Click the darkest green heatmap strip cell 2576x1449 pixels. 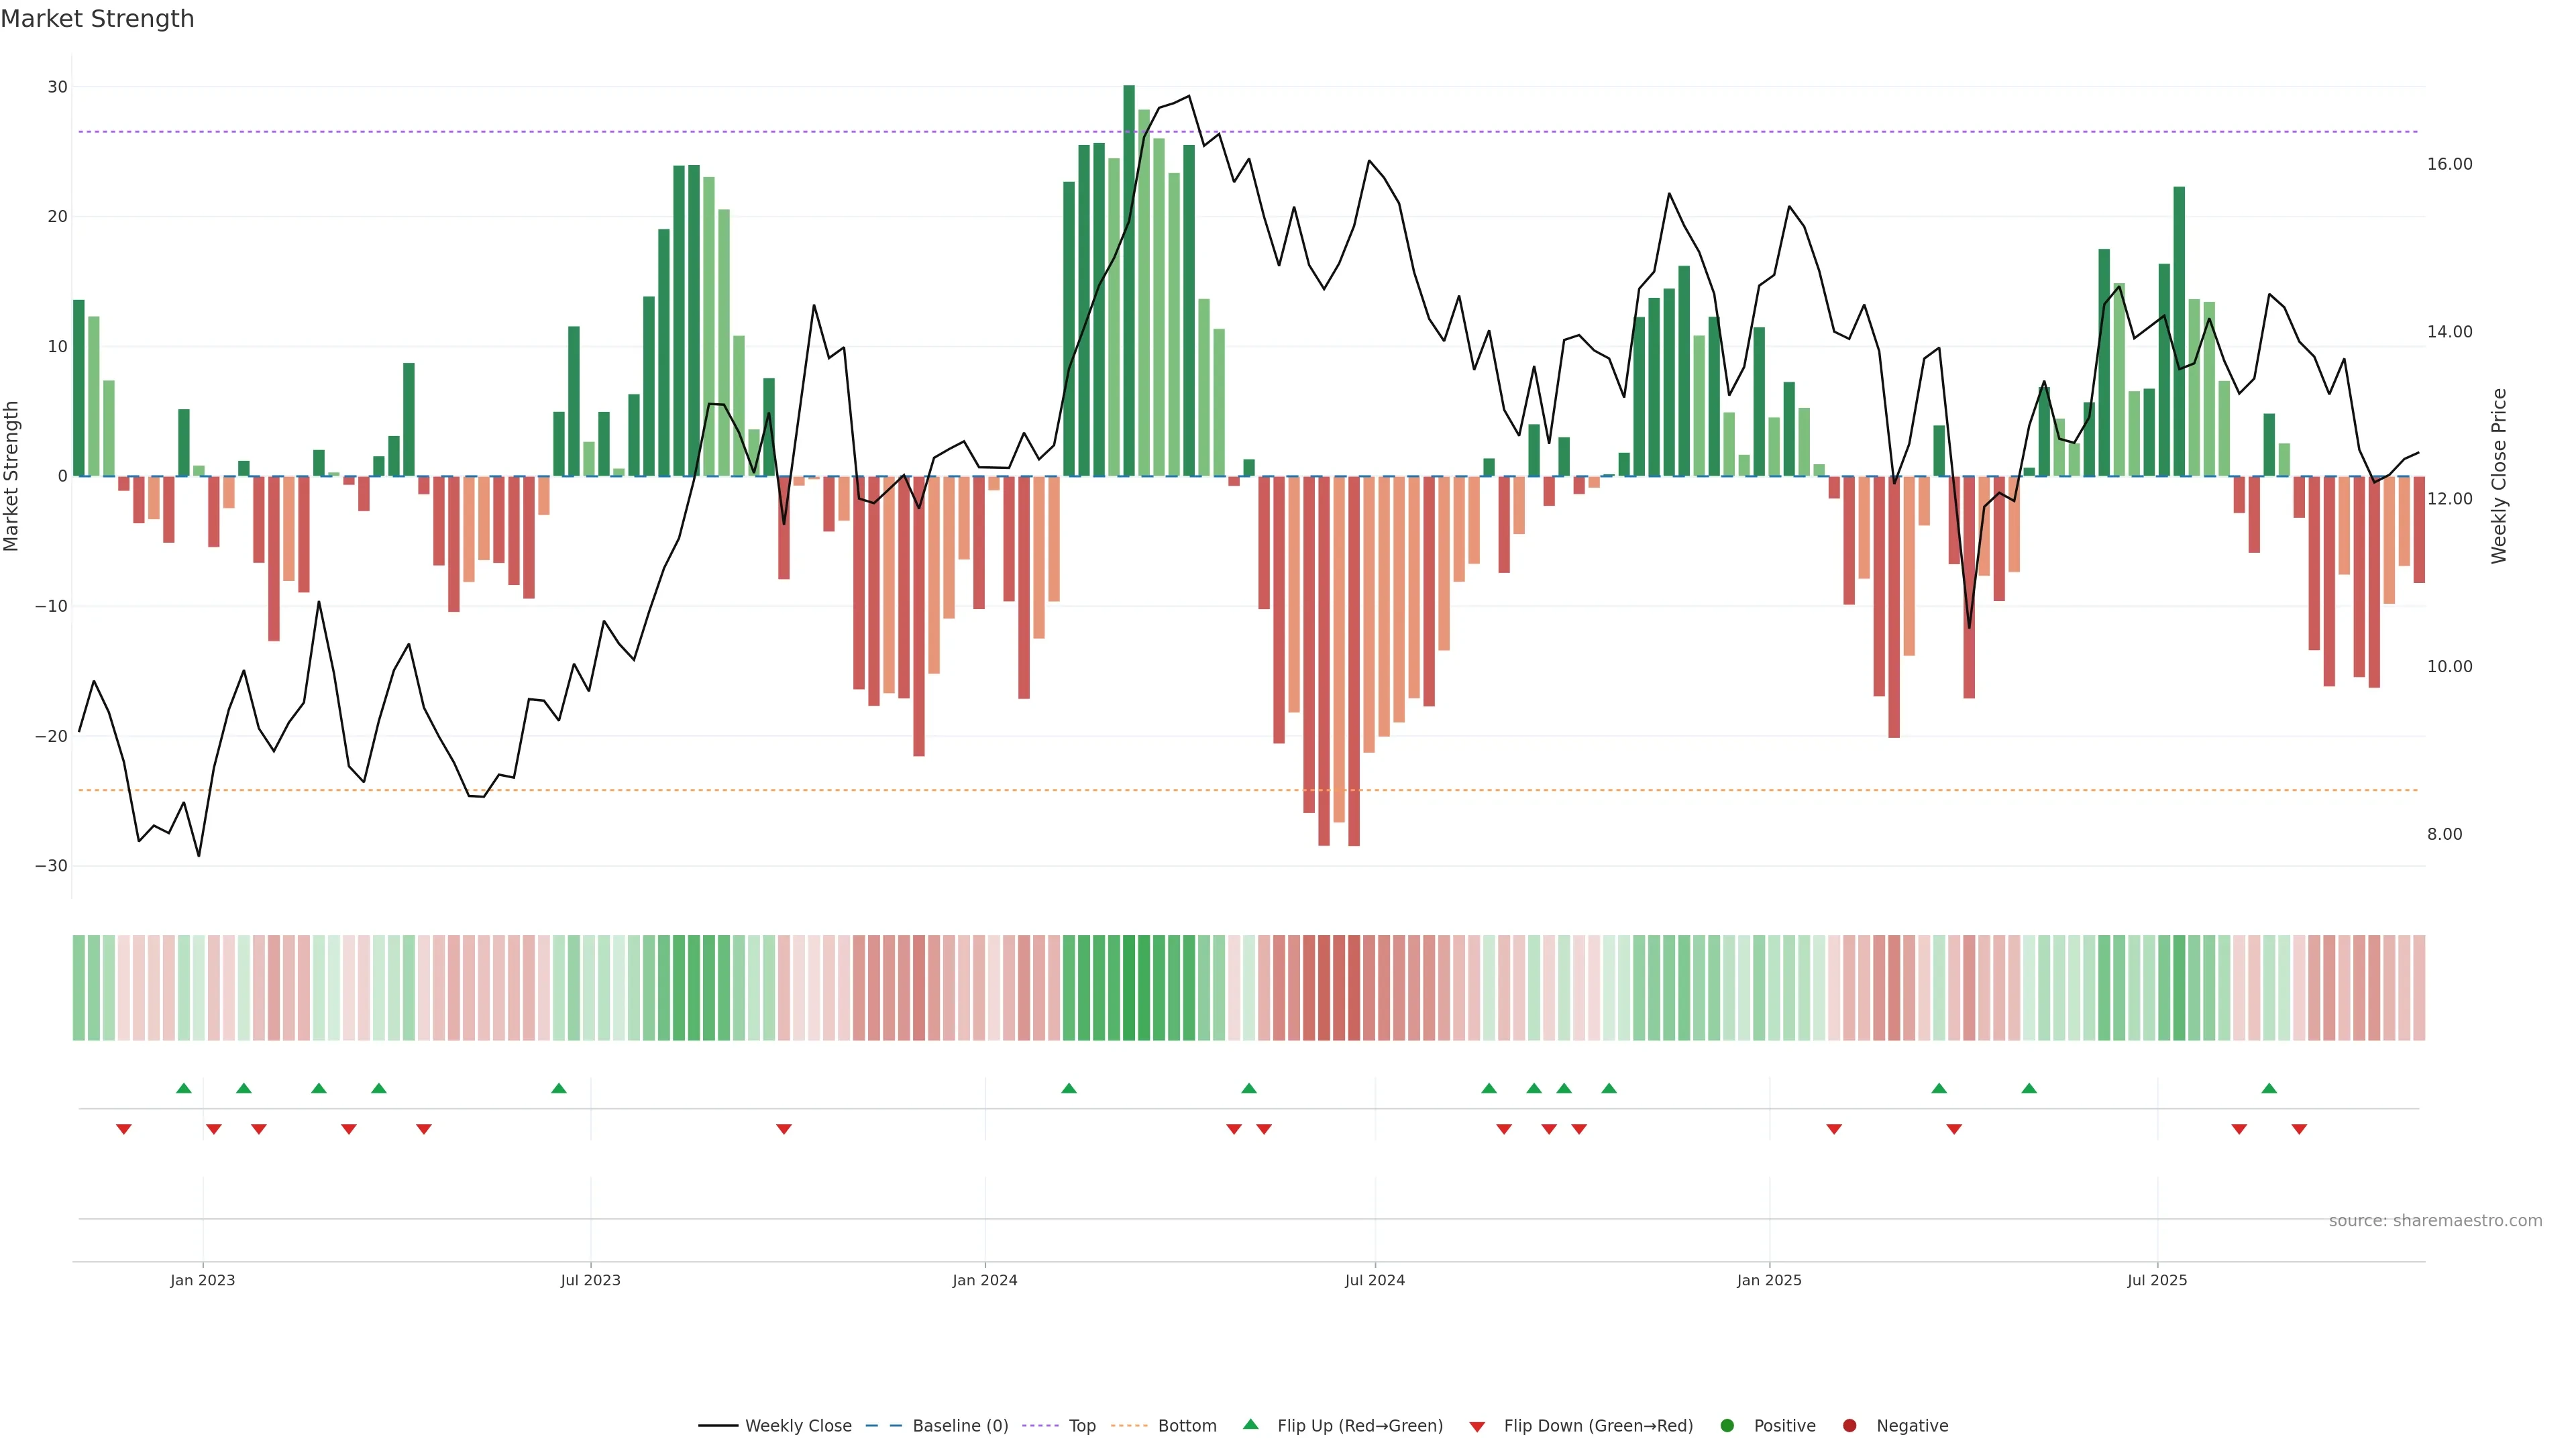coord(1129,988)
